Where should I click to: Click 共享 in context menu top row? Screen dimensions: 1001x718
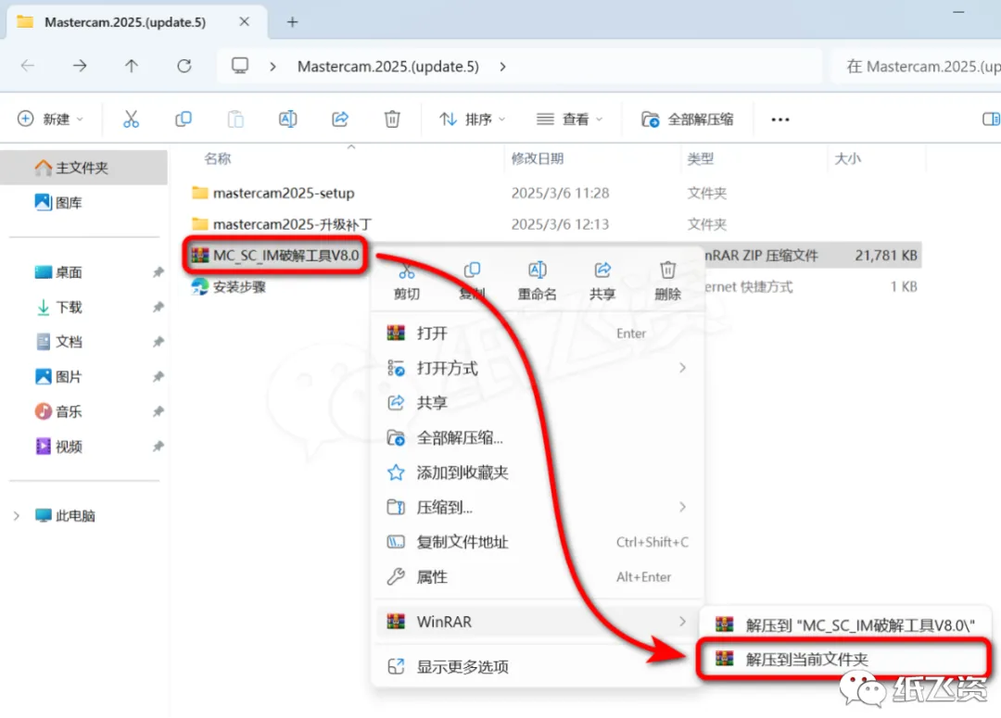pyautogui.click(x=602, y=282)
